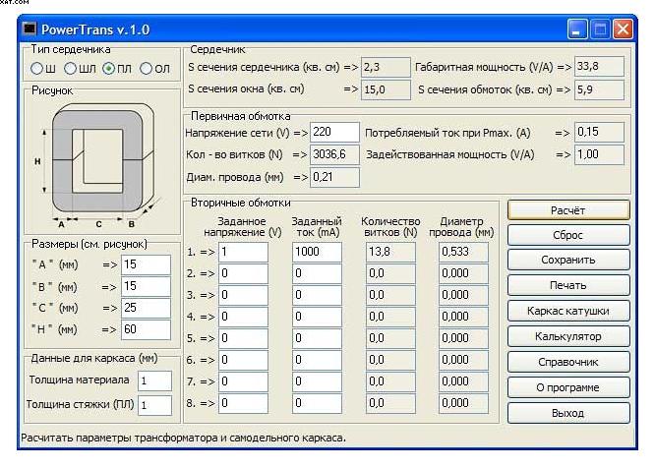Click winding 7 current field
This screenshot has width=655, height=468.
coord(317,382)
